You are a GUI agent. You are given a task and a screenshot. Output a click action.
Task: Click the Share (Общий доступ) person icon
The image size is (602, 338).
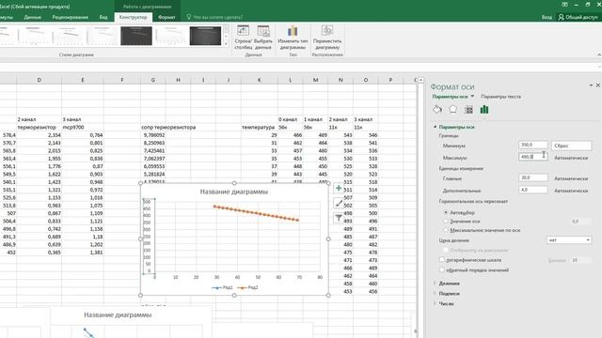(562, 17)
